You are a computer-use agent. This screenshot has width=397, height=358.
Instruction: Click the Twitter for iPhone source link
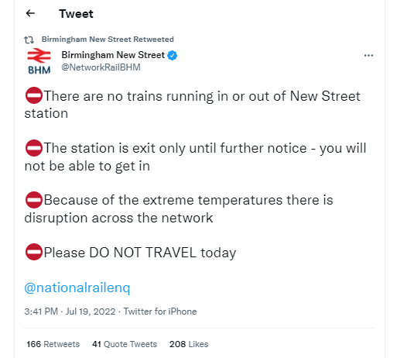160,312
